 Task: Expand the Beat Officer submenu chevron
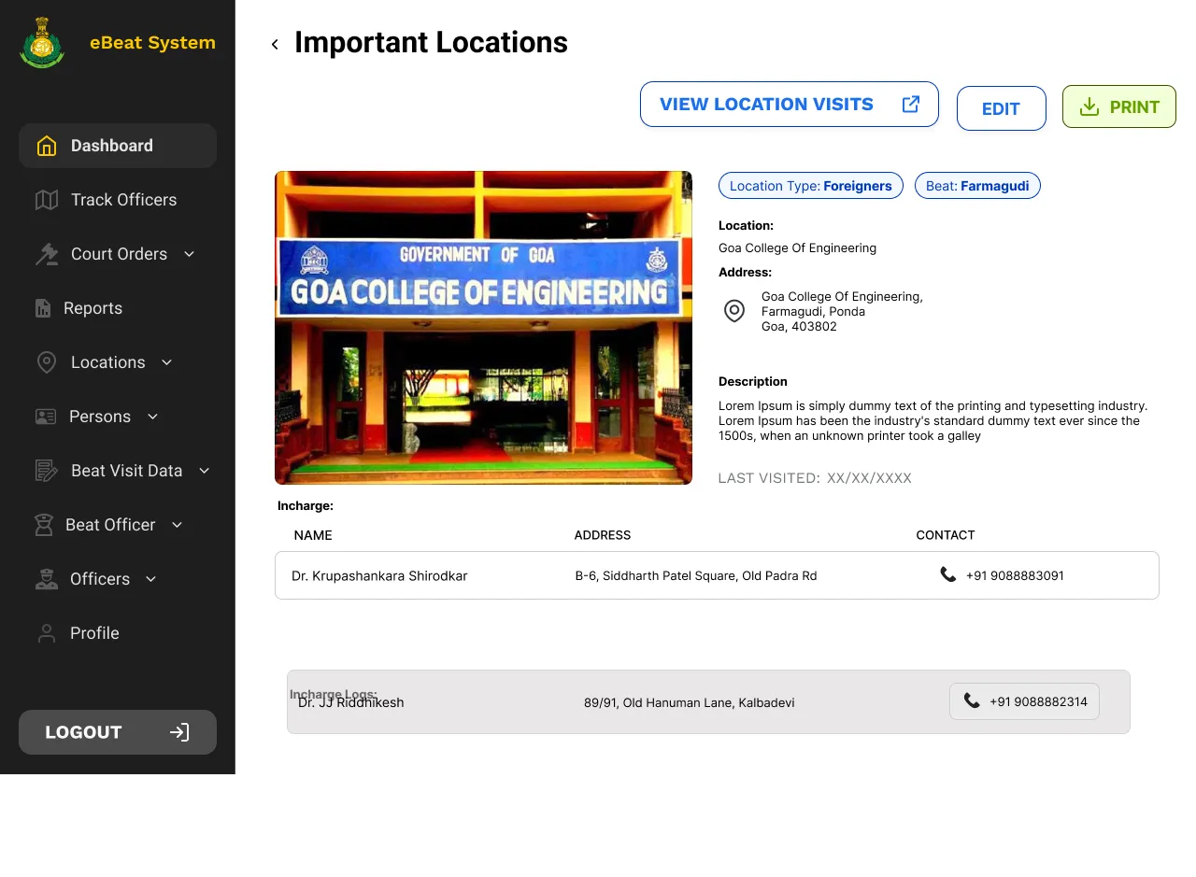(x=178, y=525)
